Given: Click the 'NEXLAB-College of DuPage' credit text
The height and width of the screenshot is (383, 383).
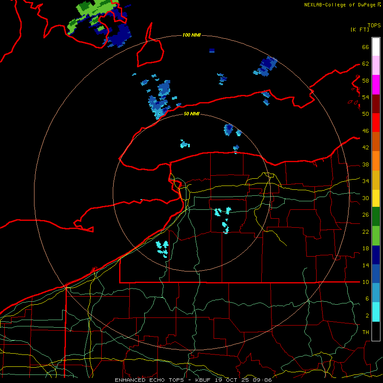Looking at the screenshot, I should (340, 5).
